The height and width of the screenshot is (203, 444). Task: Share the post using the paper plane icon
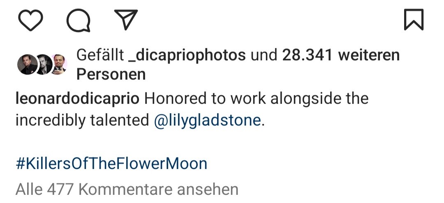tap(126, 20)
